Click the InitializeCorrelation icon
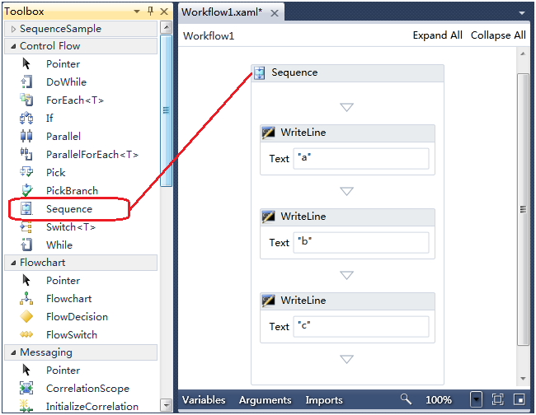The width and height of the screenshot is (536, 415). [26, 406]
